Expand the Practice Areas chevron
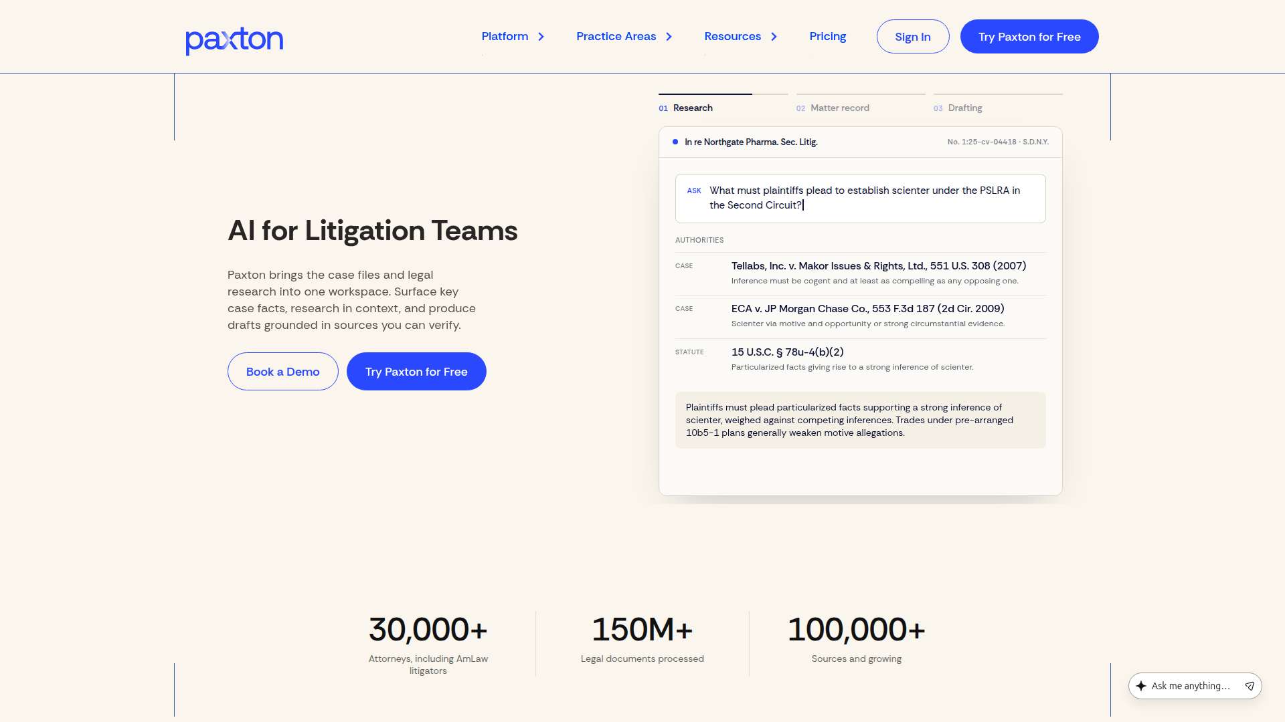 pyautogui.click(x=669, y=37)
